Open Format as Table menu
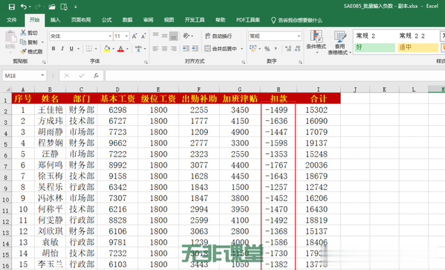Viewport: 445px width, 270px height. click(x=340, y=42)
